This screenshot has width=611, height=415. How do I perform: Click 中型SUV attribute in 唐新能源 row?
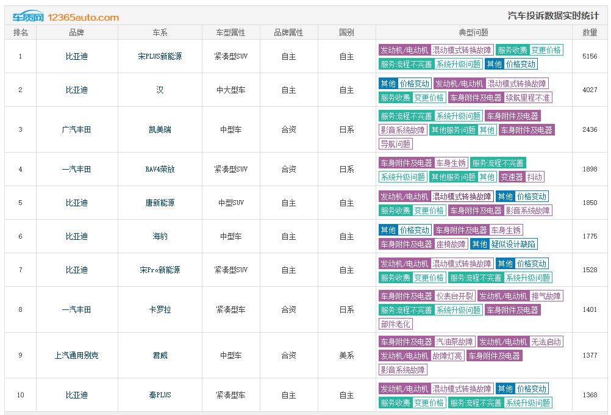click(230, 203)
